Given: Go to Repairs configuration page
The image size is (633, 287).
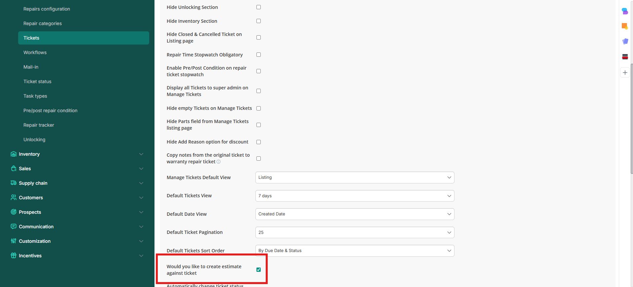Looking at the screenshot, I should [47, 9].
